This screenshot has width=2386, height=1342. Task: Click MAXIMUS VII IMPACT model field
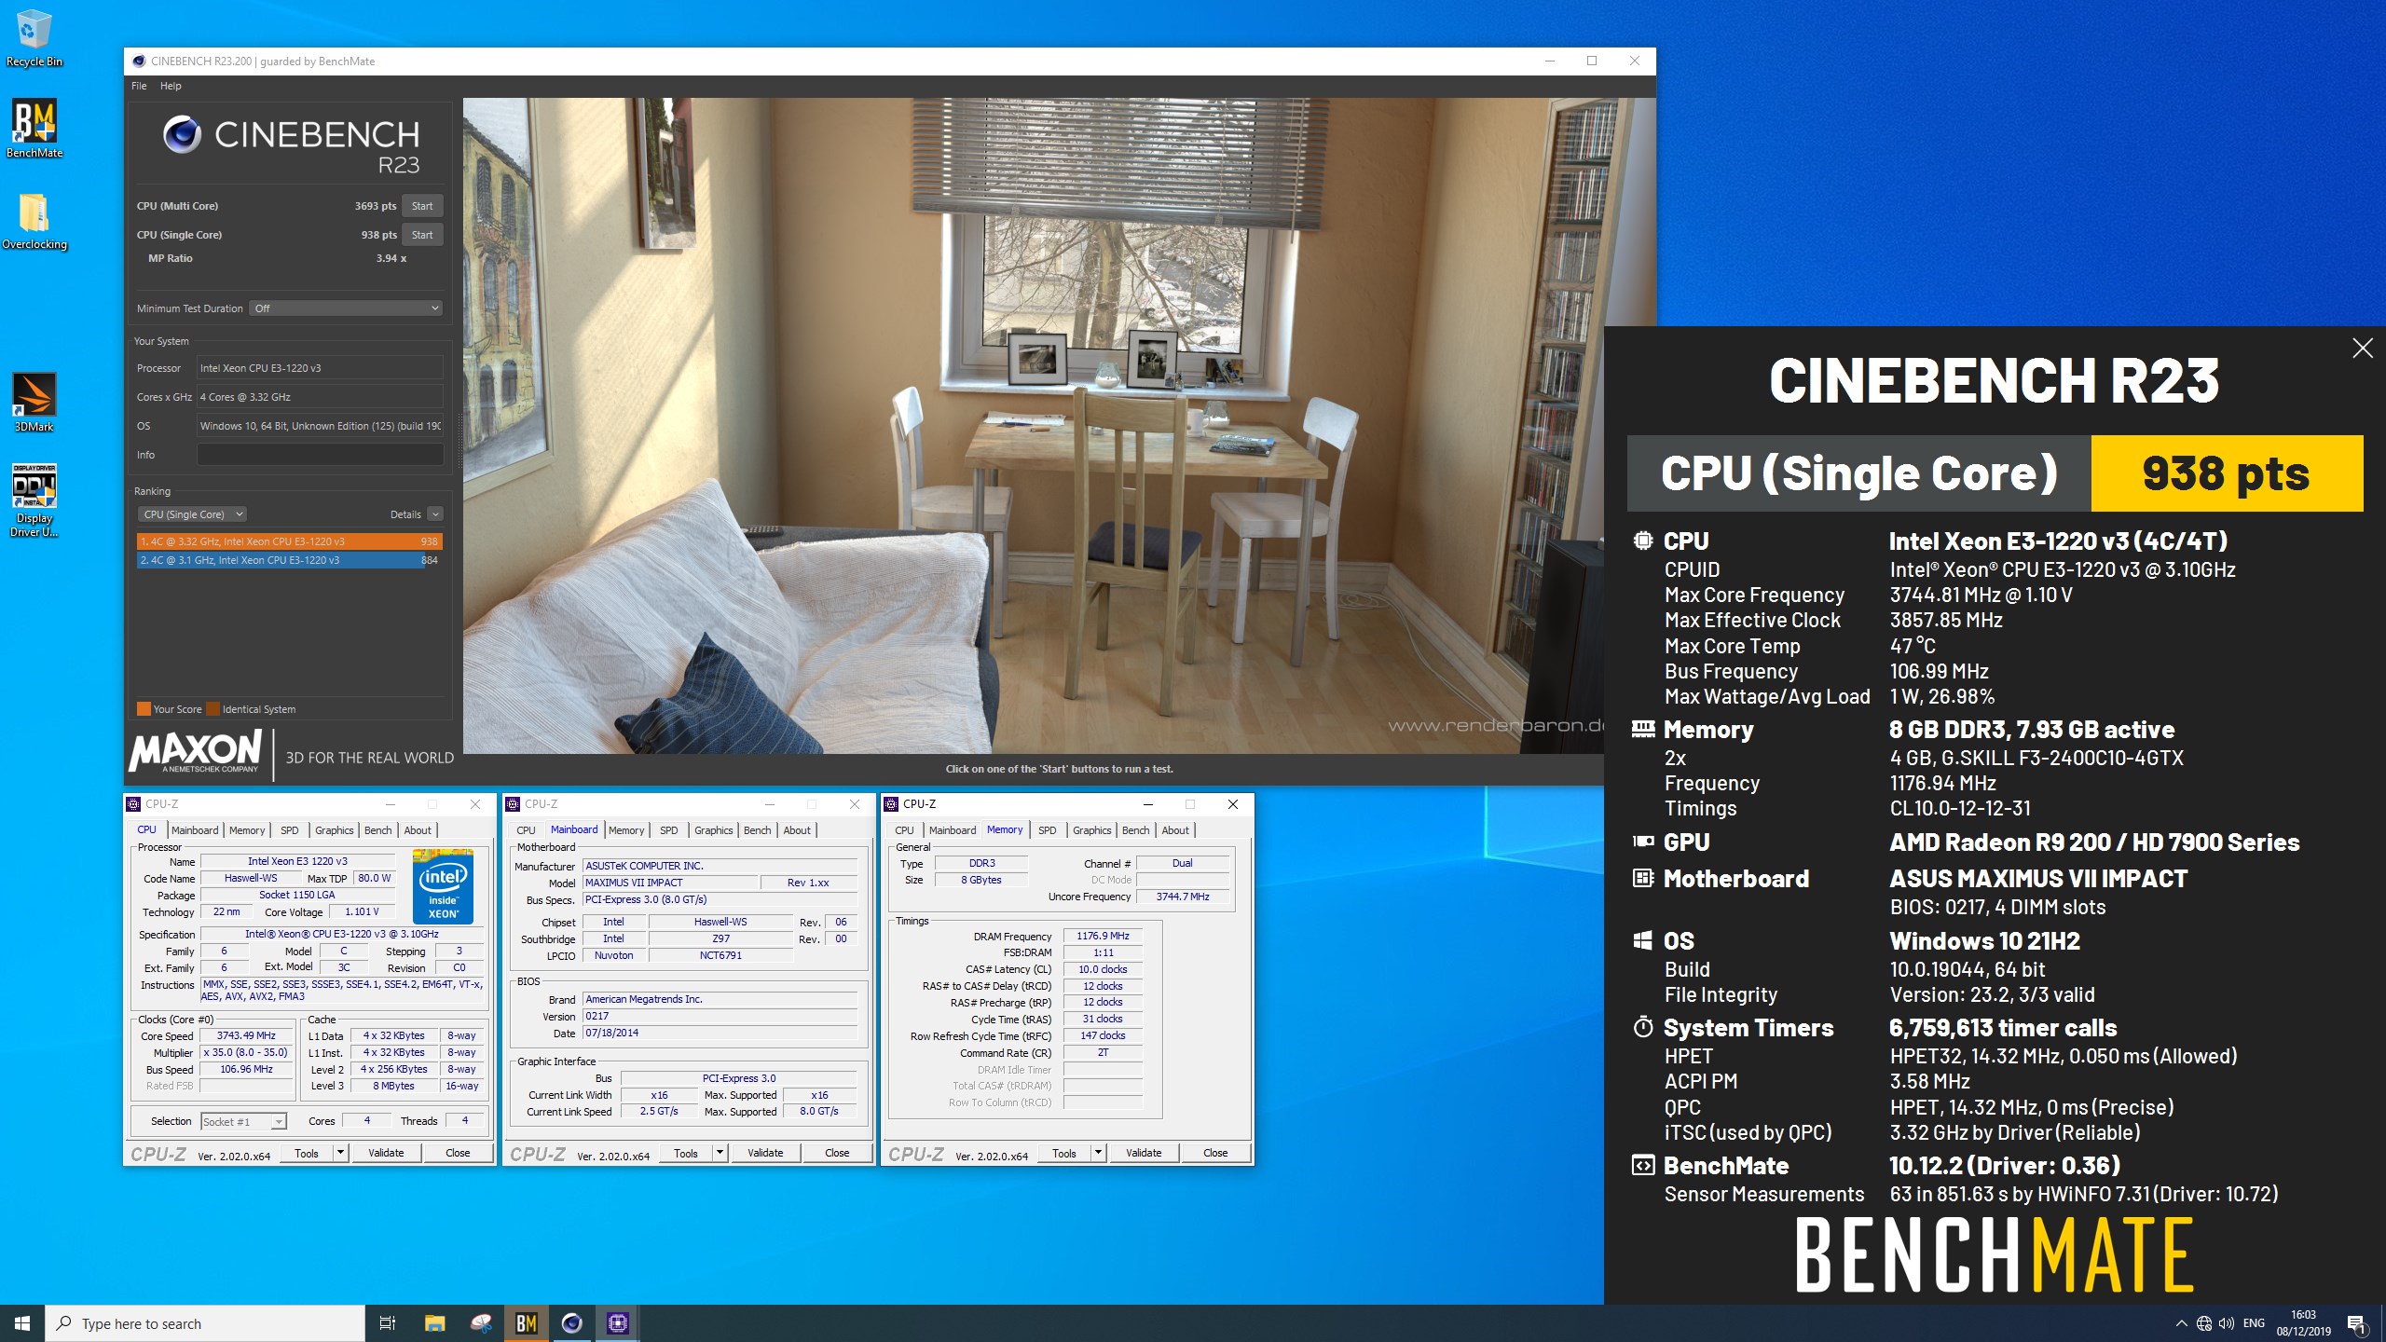[670, 883]
